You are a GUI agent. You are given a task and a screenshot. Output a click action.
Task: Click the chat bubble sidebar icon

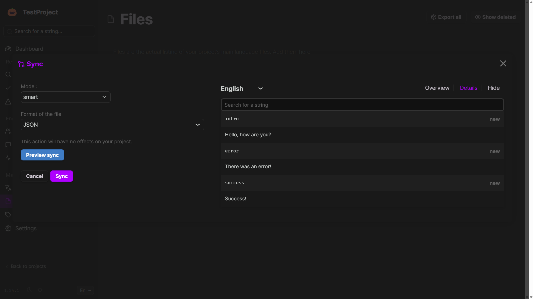coord(8,145)
